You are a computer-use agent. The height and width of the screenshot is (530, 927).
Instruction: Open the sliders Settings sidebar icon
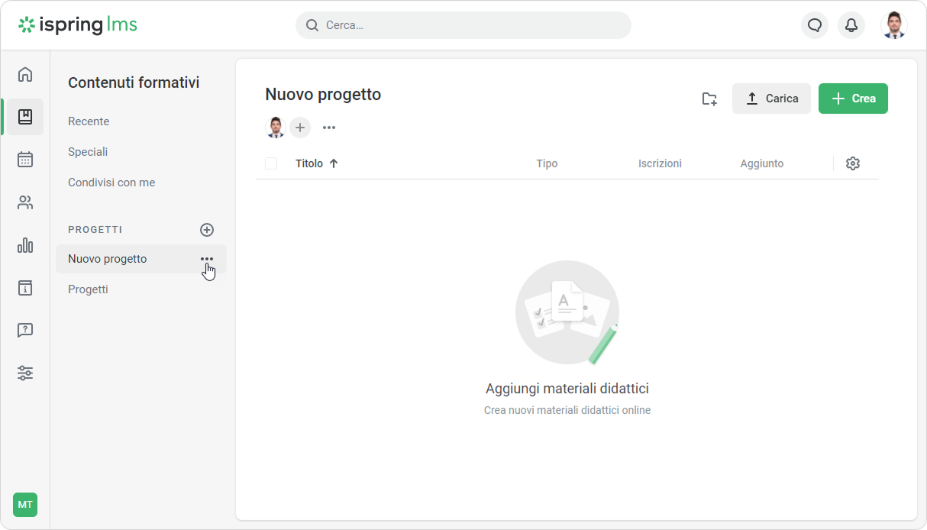(25, 373)
